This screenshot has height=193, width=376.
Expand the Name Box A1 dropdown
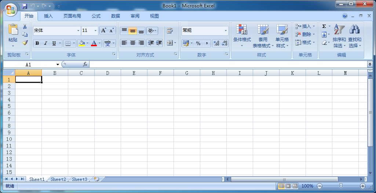pyautogui.click(x=58, y=65)
